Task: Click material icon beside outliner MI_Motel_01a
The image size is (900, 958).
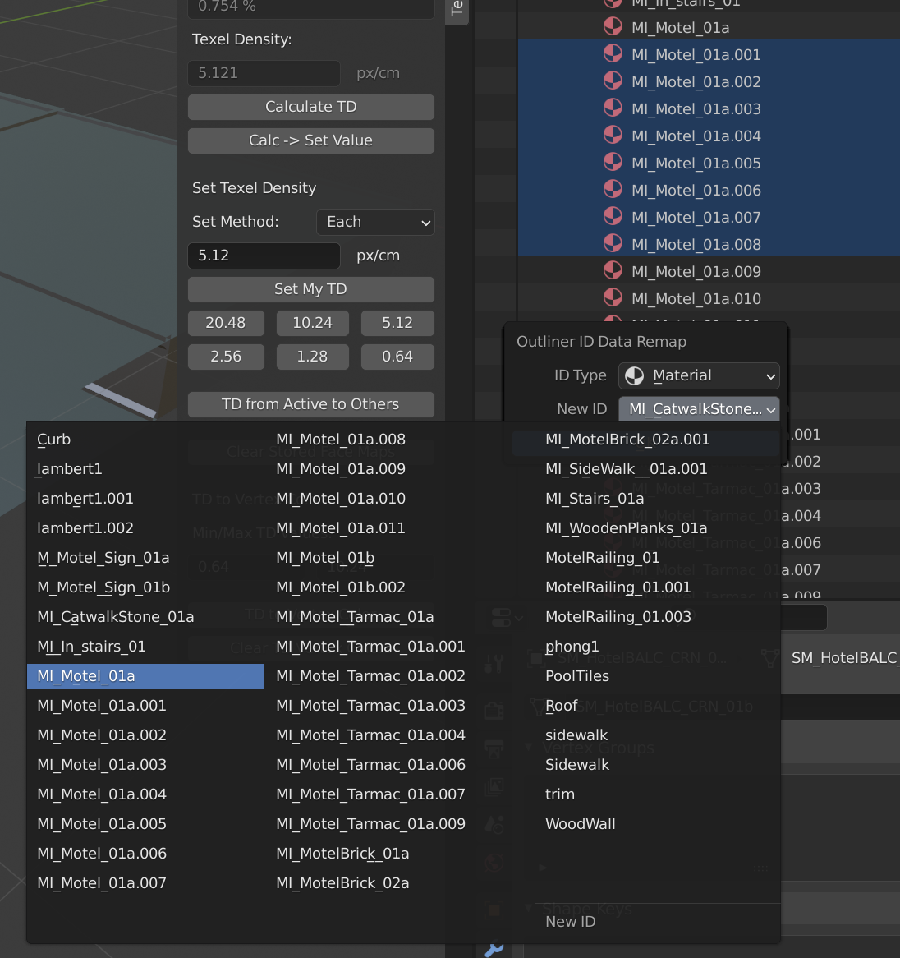Action: pyautogui.click(x=613, y=27)
